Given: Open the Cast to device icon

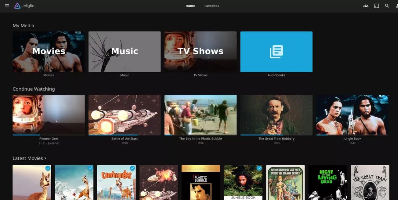Looking at the screenshot, I should [376, 6].
